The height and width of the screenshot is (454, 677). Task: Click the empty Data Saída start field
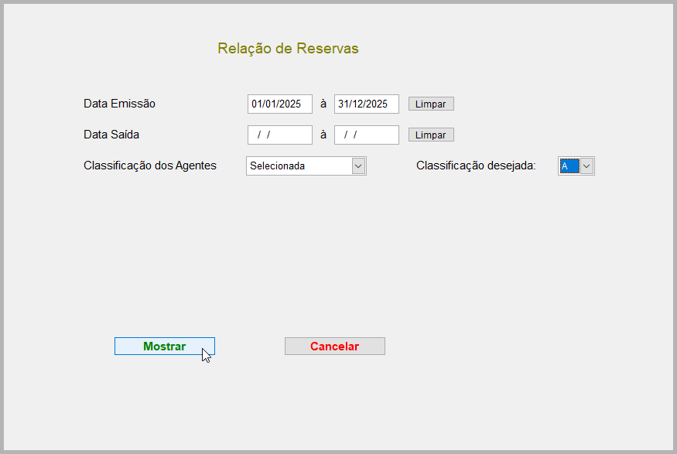(x=279, y=134)
